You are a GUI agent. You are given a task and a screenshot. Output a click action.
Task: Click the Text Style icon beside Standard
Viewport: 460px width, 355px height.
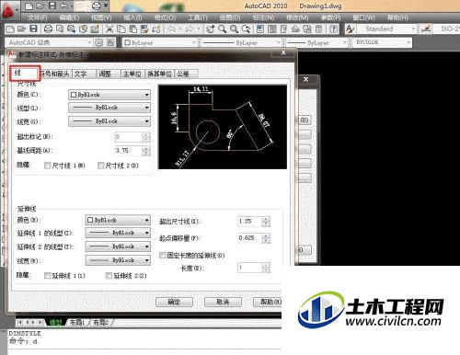pyautogui.click(x=350, y=29)
